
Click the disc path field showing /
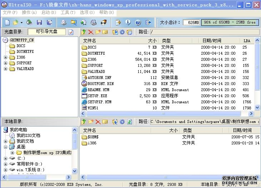[205, 32]
